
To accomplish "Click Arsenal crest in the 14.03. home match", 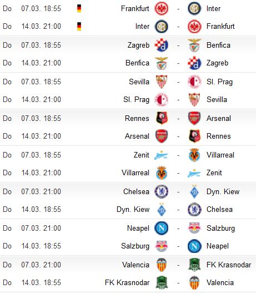I will (x=162, y=136).
